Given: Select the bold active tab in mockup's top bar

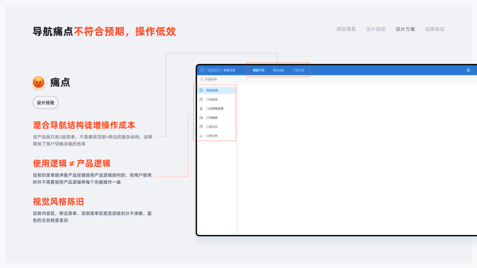Looking at the screenshot, I should (258, 70).
